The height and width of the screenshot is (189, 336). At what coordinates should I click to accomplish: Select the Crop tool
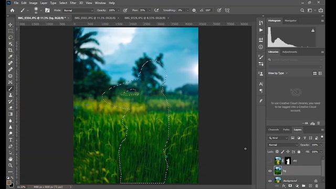tap(10, 50)
